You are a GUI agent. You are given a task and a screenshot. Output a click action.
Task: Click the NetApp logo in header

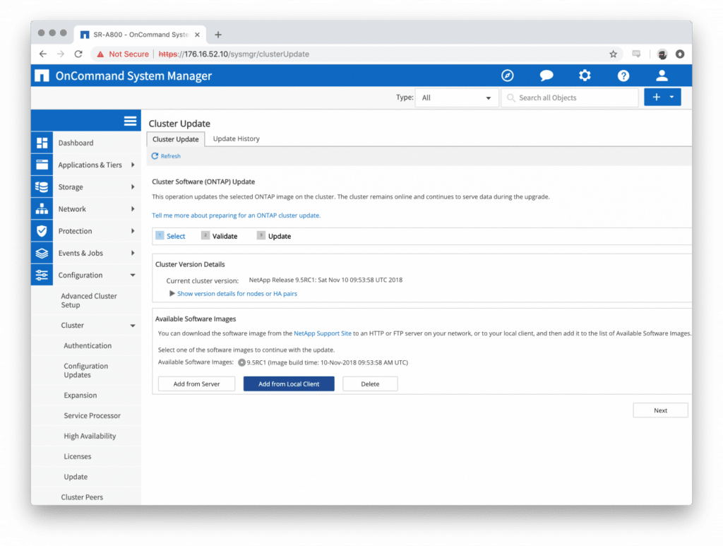click(42, 75)
